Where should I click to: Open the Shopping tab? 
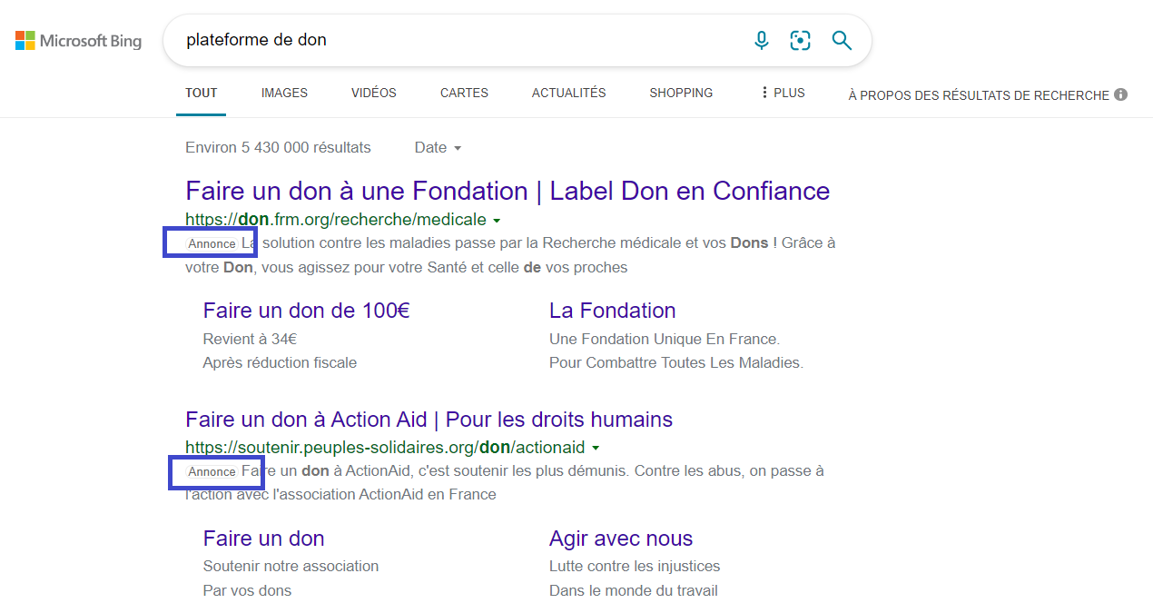point(681,93)
